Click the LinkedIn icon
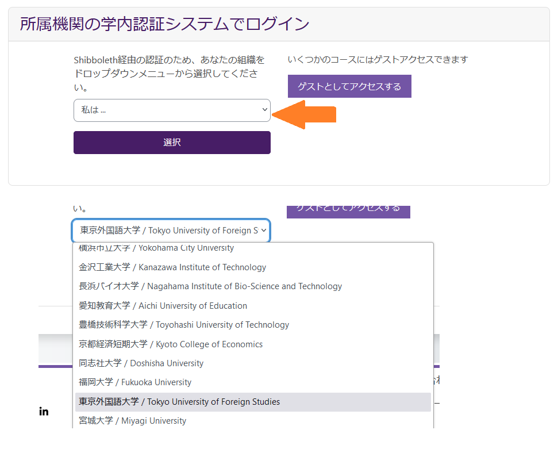The width and height of the screenshot is (558, 449). 44,412
